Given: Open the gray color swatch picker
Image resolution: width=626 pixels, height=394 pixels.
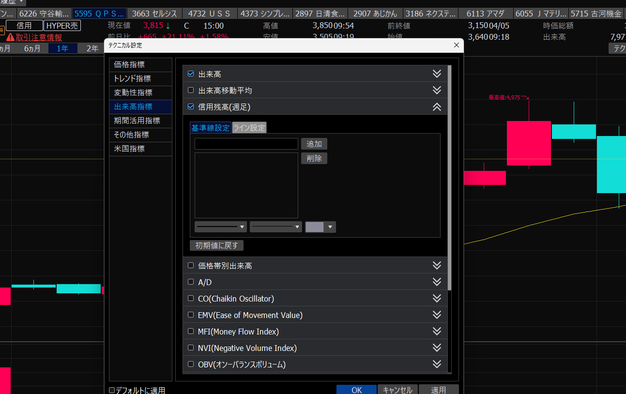Looking at the screenshot, I should (x=320, y=227).
